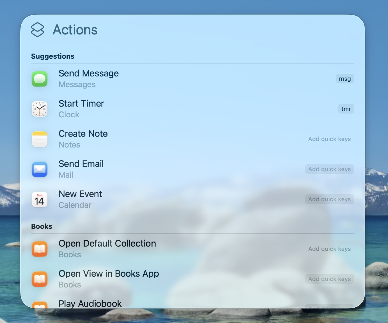
Task: Click Books icon beside Open View in Books App
Action: coord(40,279)
